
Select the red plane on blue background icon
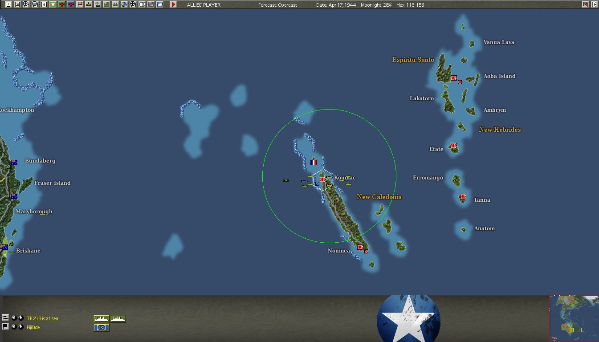(71, 4)
